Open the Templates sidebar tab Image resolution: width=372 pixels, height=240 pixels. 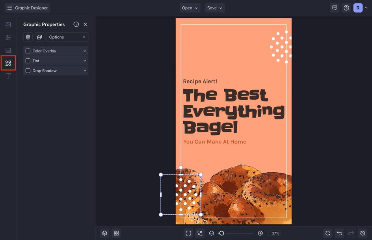click(8, 50)
